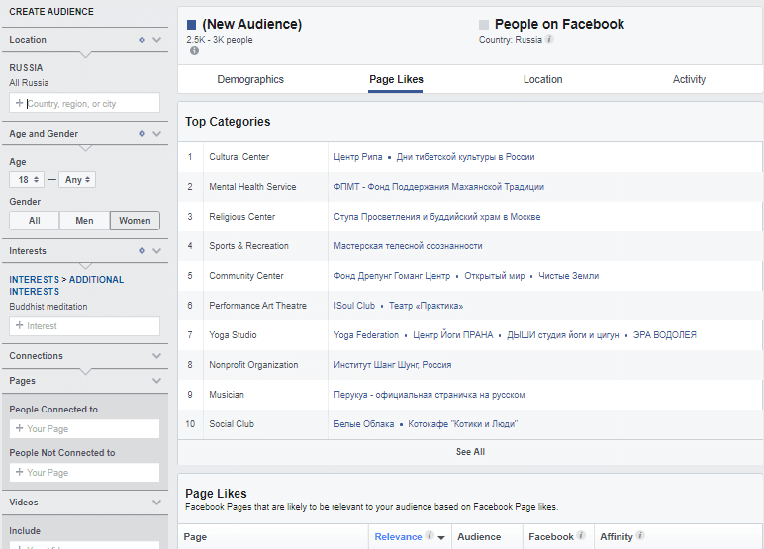Open the Белые Облака page link

click(x=363, y=424)
